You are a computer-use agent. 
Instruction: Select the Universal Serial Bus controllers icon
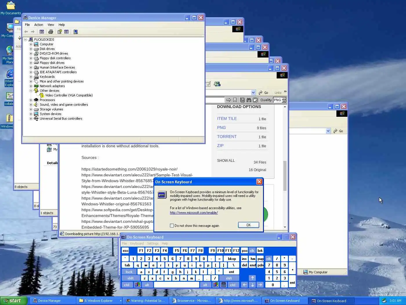pos(36,119)
